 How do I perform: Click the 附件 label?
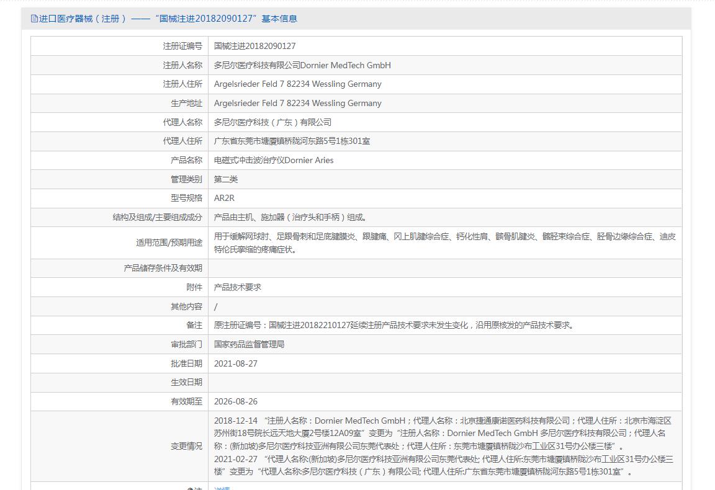[194, 287]
